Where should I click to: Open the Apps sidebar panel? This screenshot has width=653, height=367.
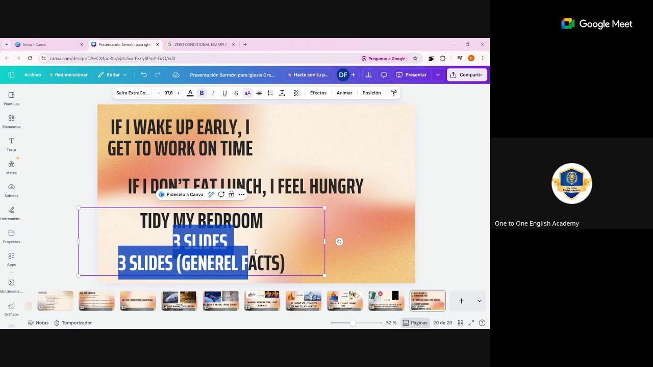[11, 259]
